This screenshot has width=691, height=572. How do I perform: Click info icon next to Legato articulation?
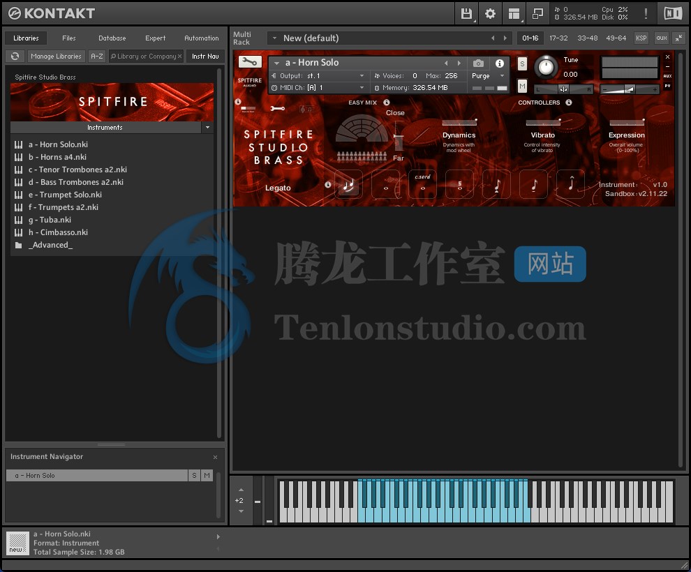(328, 184)
